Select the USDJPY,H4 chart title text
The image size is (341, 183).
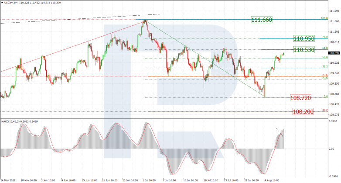coord(11,3)
